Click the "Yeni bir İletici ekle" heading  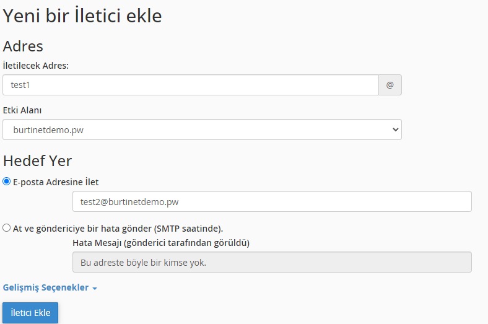tap(82, 15)
